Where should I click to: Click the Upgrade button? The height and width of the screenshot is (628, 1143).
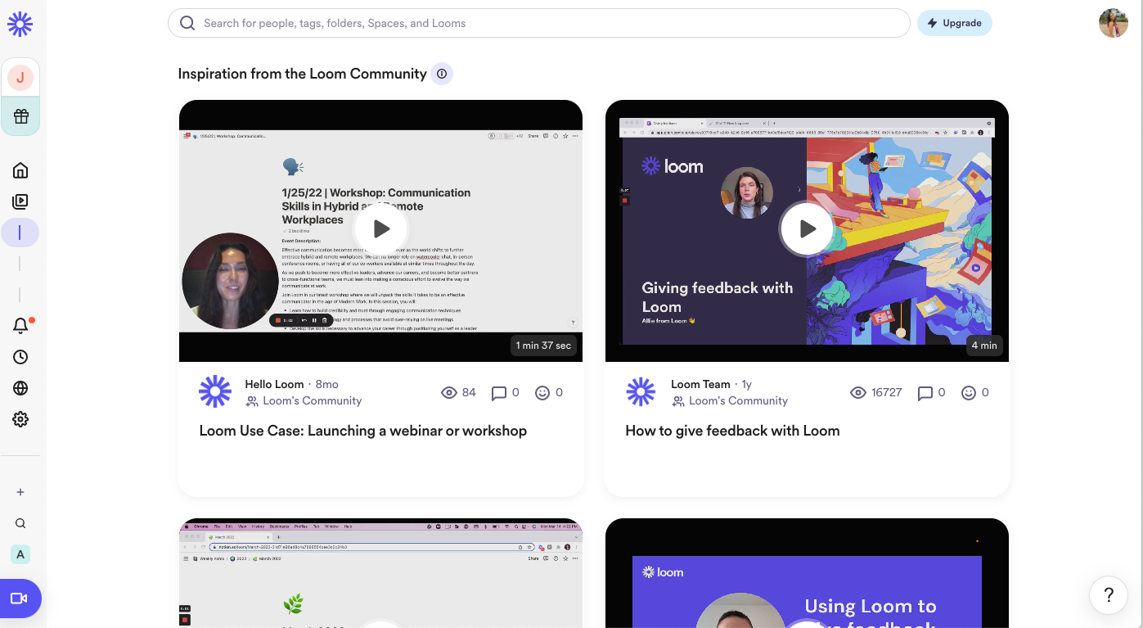(954, 23)
